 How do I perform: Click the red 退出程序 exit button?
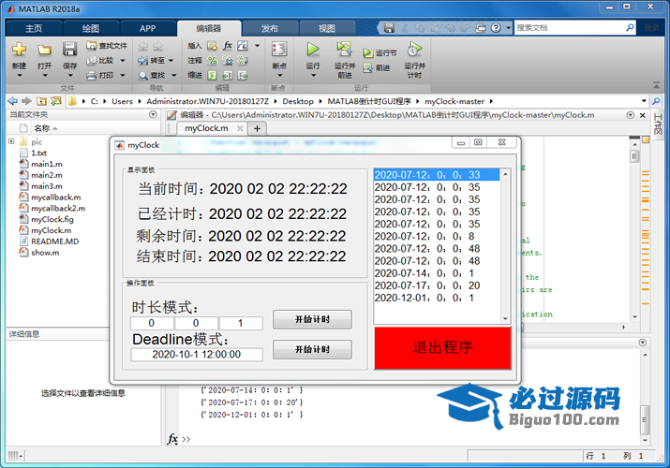click(x=442, y=347)
